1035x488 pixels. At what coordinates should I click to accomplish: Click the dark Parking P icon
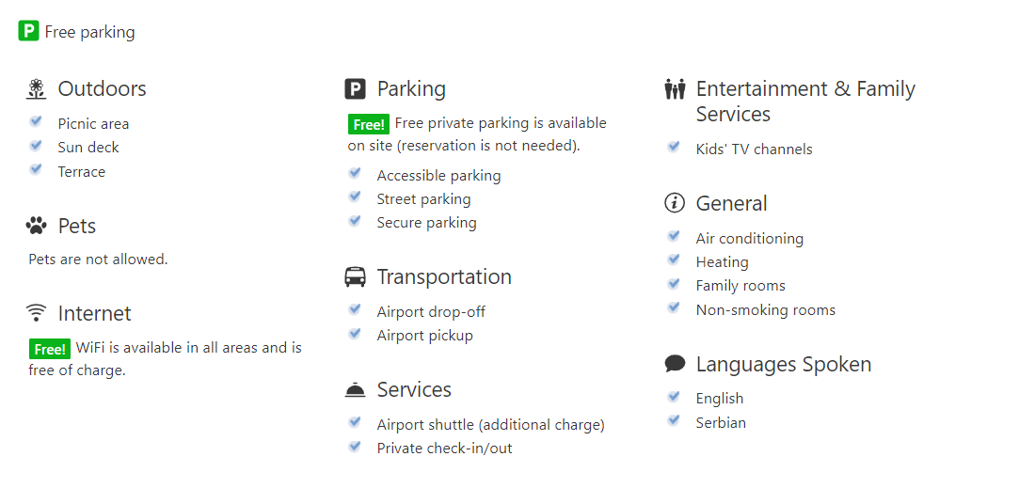click(355, 89)
